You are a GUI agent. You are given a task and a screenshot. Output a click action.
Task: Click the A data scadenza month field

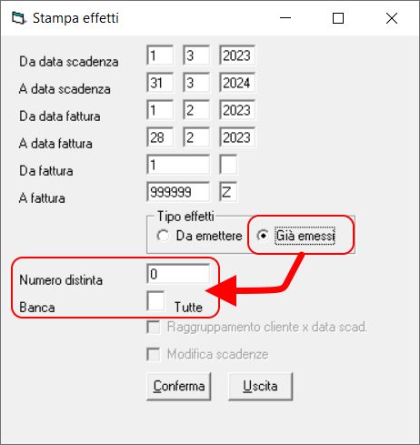coord(196,83)
